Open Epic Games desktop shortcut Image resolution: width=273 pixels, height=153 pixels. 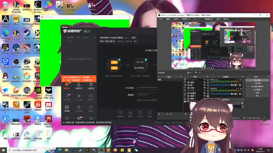38,78
